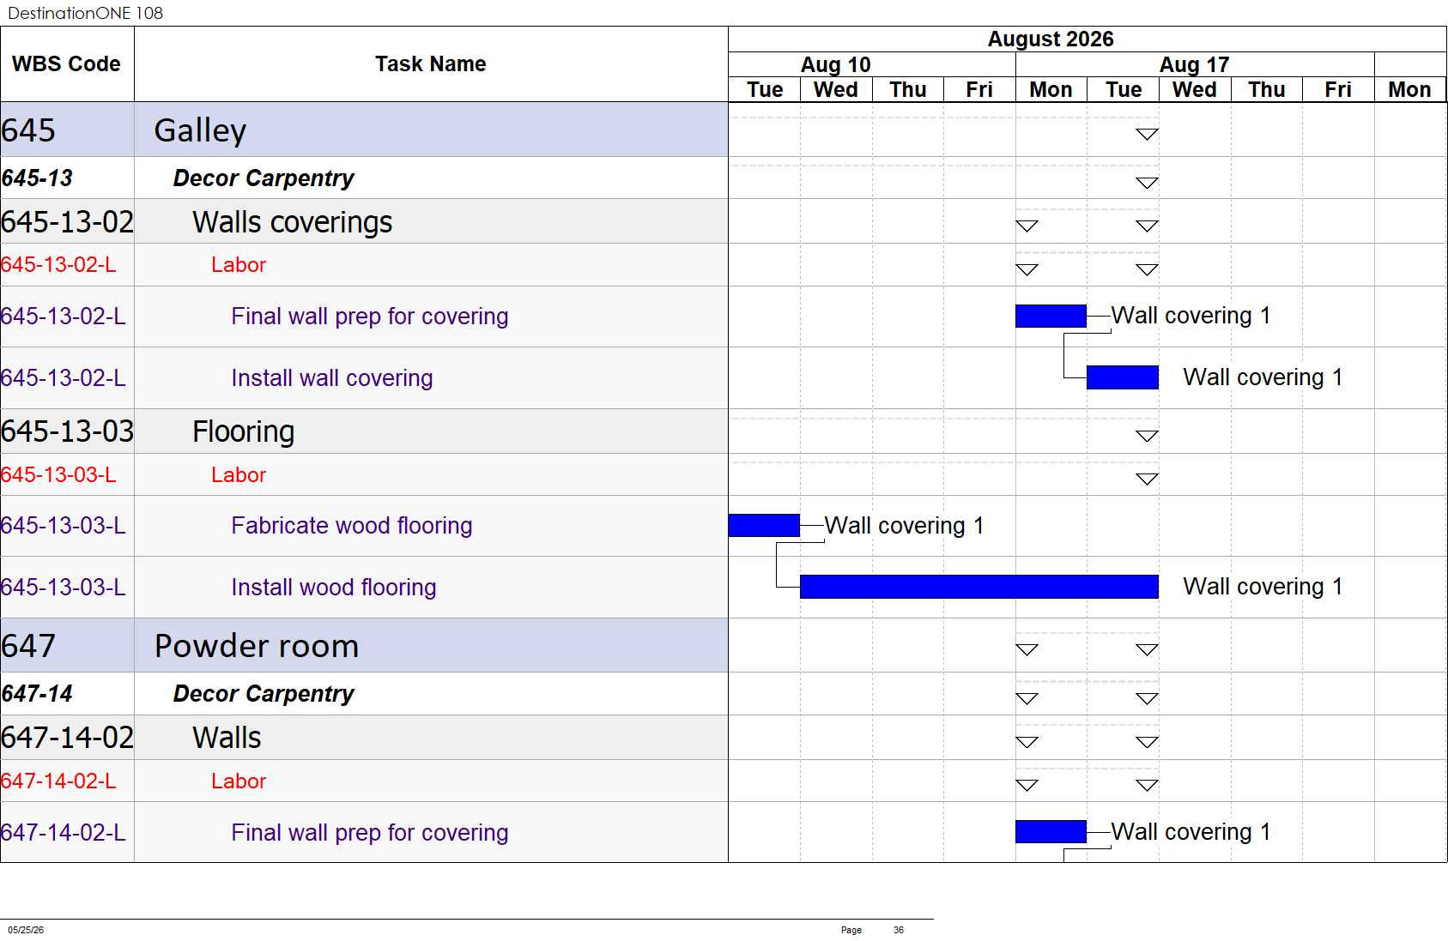
Task: Select the Install wood flooring Gantt bar
Action: 978,587
